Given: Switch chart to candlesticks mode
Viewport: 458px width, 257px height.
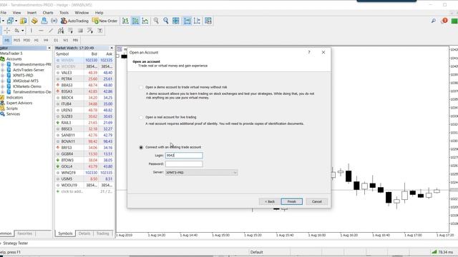Looking at the screenshot, I should [x=135, y=21].
